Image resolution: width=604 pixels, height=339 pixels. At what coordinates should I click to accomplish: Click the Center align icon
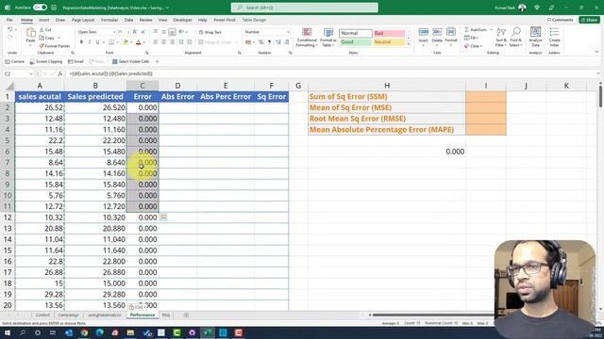pyautogui.click(x=163, y=41)
